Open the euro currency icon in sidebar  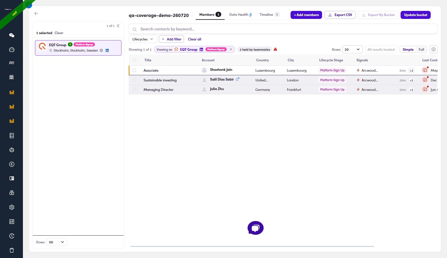[12, 164]
